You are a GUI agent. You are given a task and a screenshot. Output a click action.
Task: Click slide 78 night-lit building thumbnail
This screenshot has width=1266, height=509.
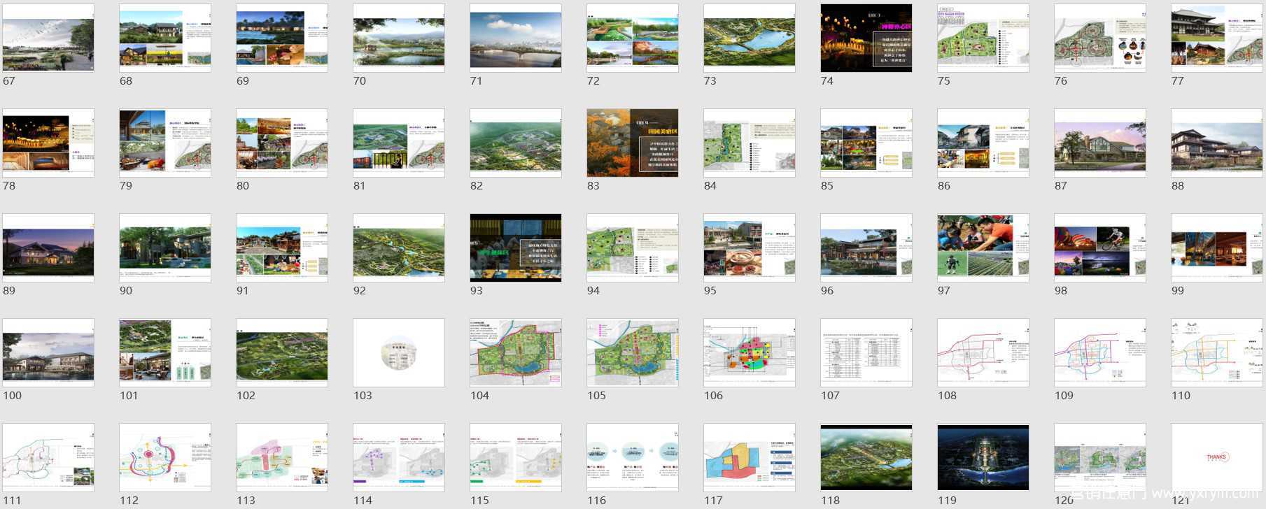click(x=48, y=143)
